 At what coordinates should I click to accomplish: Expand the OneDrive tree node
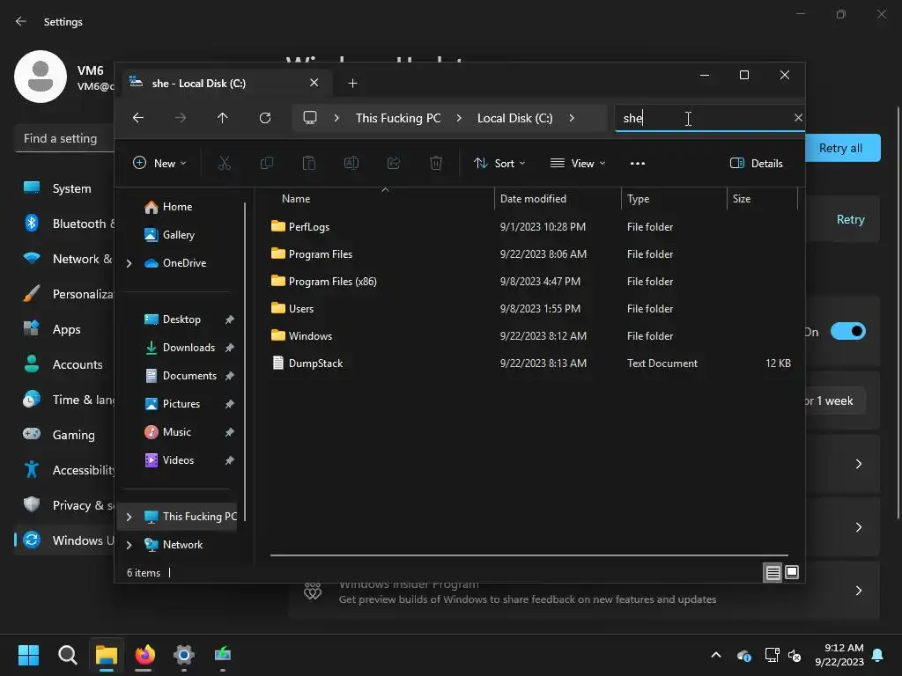tap(129, 263)
